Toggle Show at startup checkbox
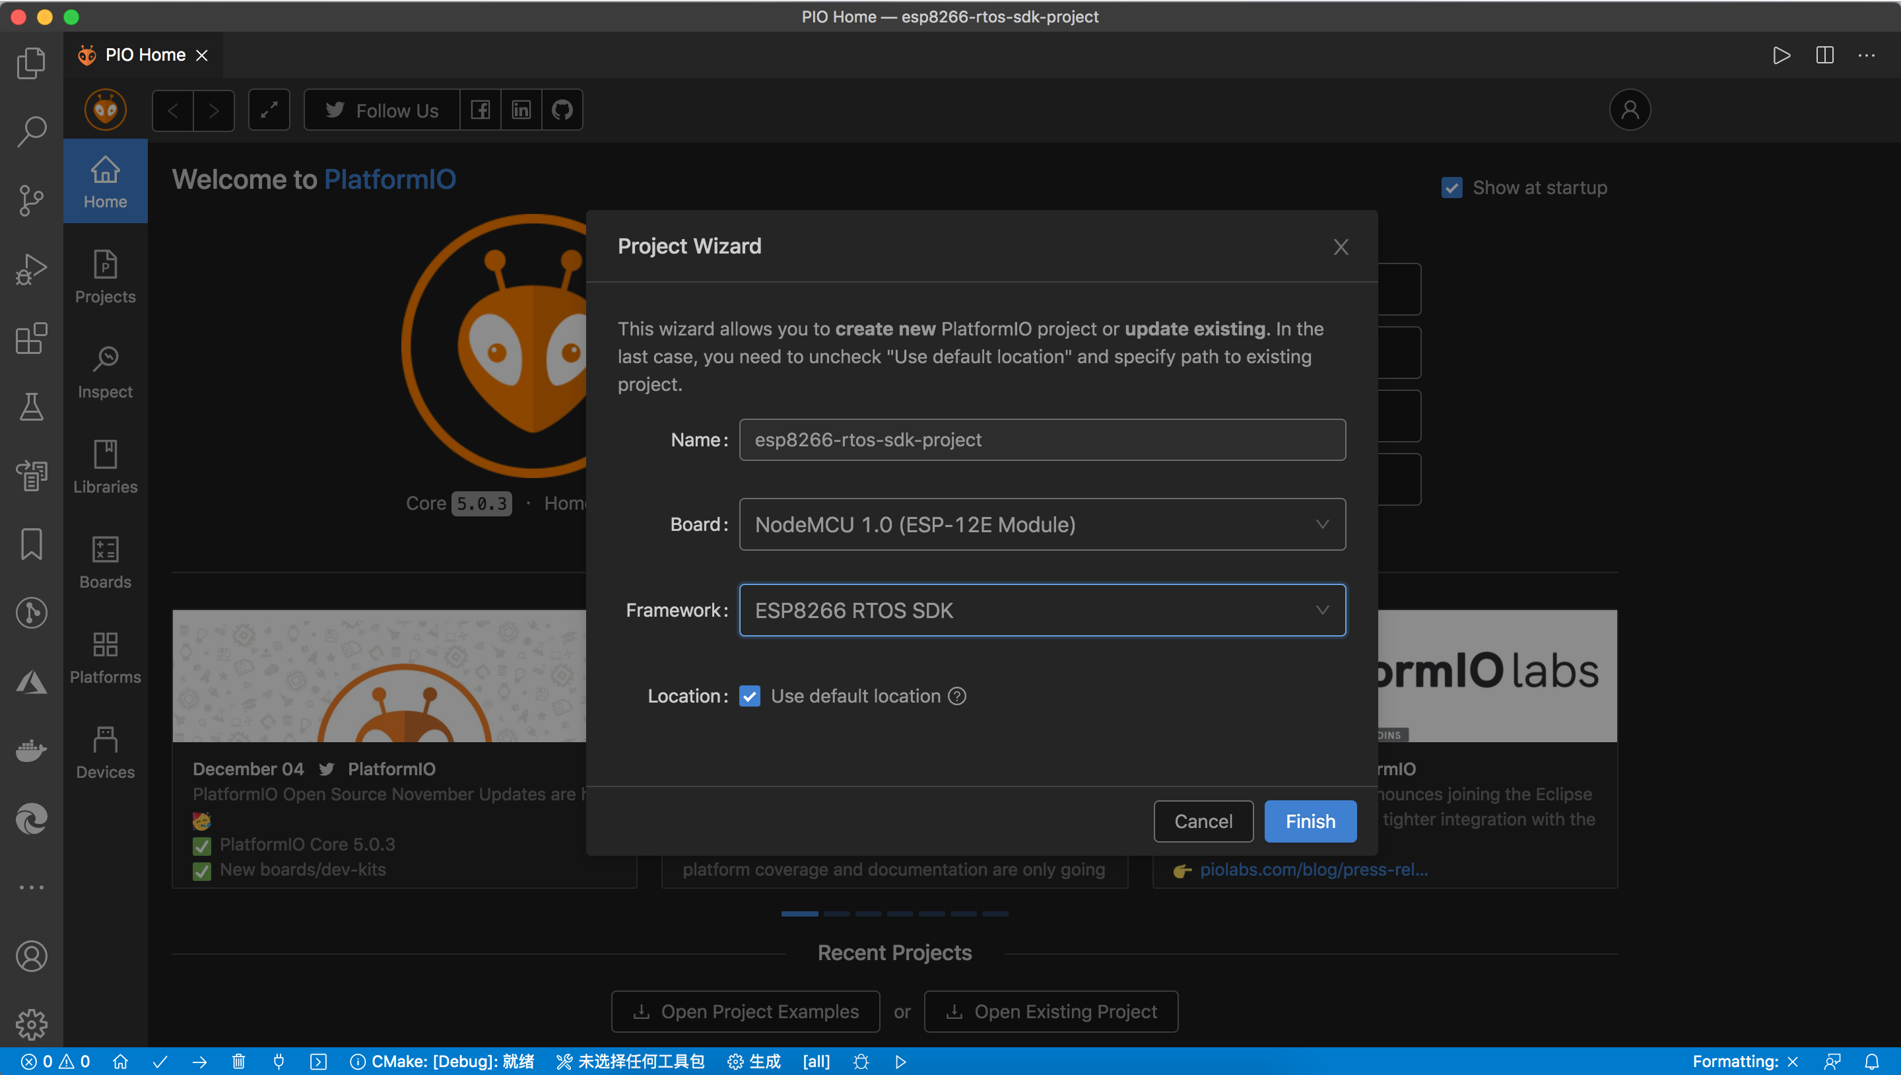1901x1075 pixels. [x=1451, y=188]
